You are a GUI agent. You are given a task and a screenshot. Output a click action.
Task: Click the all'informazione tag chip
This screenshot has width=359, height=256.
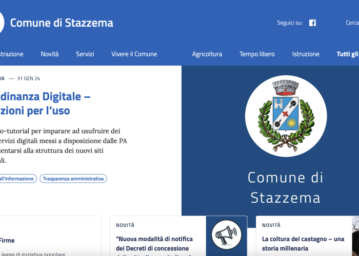click(x=17, y=179)
